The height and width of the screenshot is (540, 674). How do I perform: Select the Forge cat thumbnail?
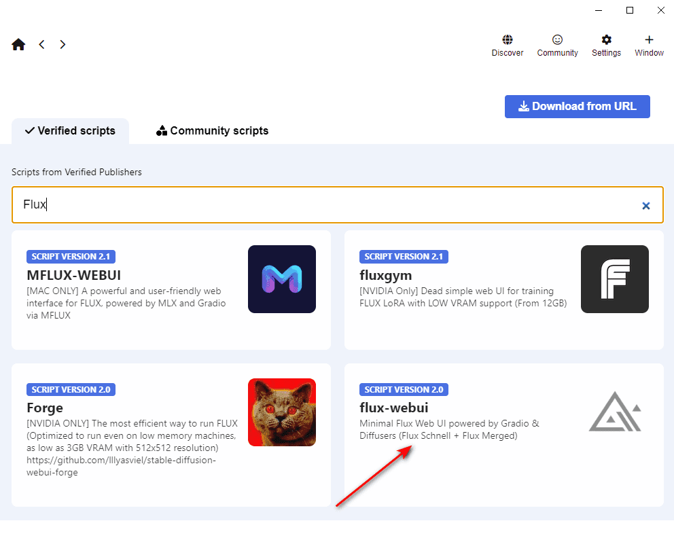[x=282, y=412]
